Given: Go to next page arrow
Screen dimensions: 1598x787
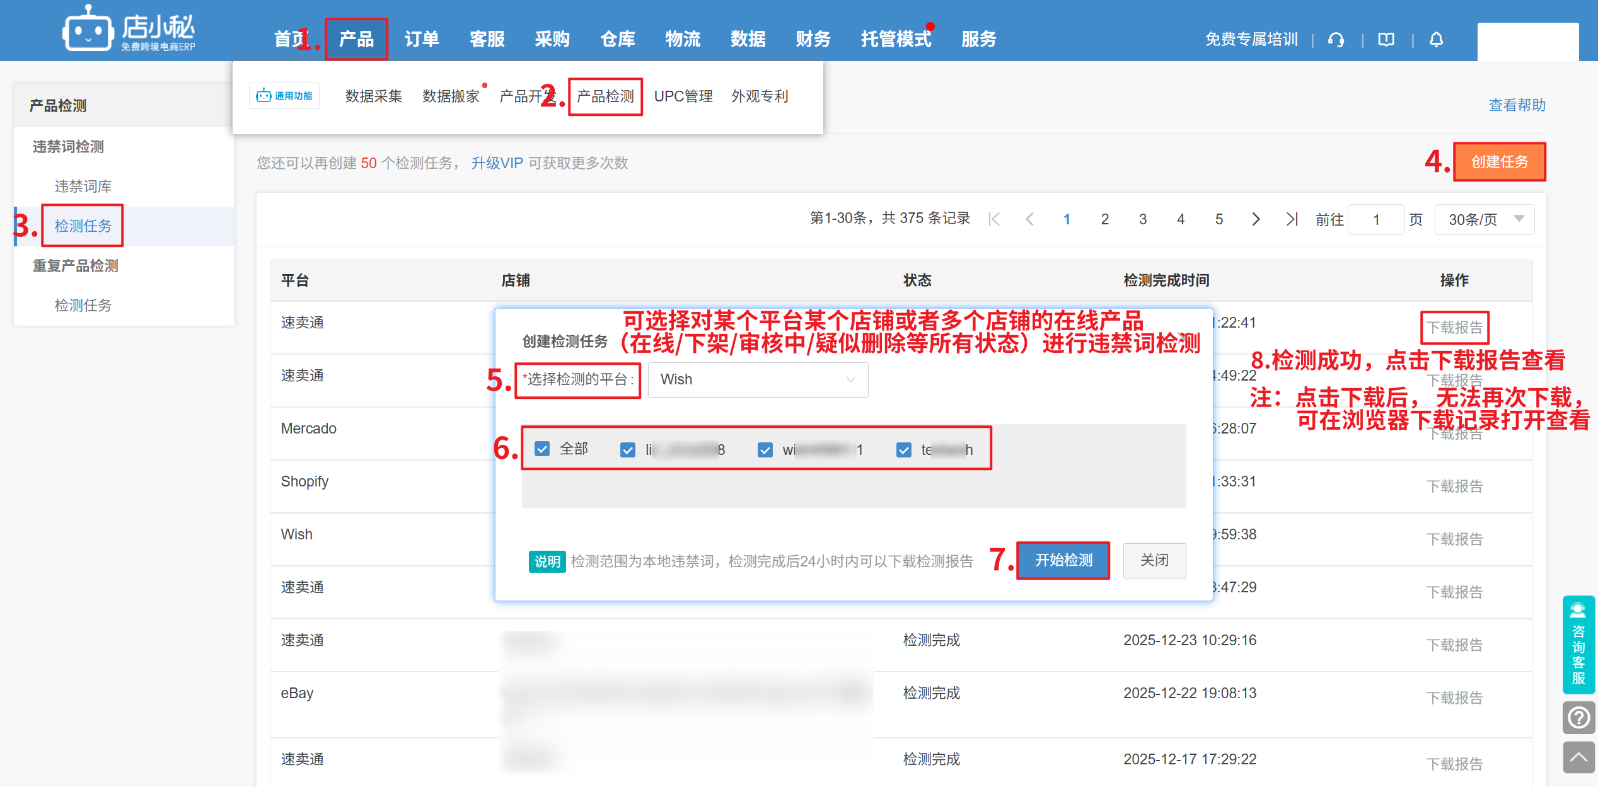Looking at the screenshot, I should 1256,219.
